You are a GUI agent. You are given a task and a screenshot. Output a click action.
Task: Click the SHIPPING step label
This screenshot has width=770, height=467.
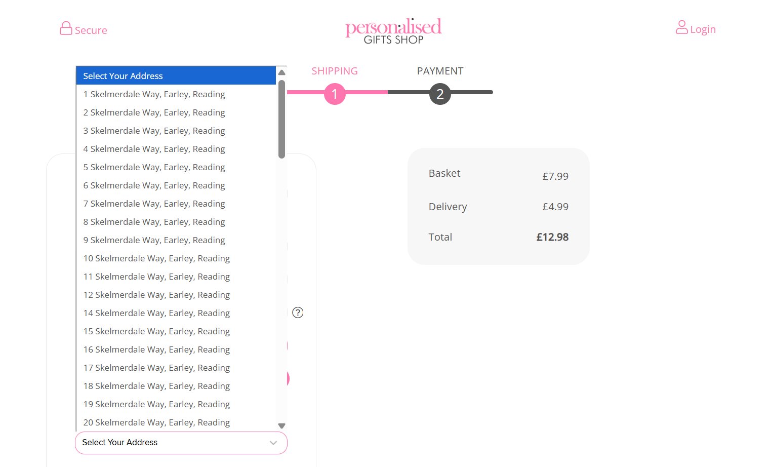pos(335,71)
